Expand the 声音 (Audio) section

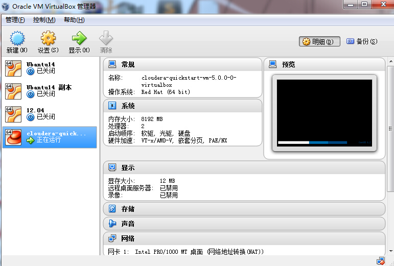point(244,223)
